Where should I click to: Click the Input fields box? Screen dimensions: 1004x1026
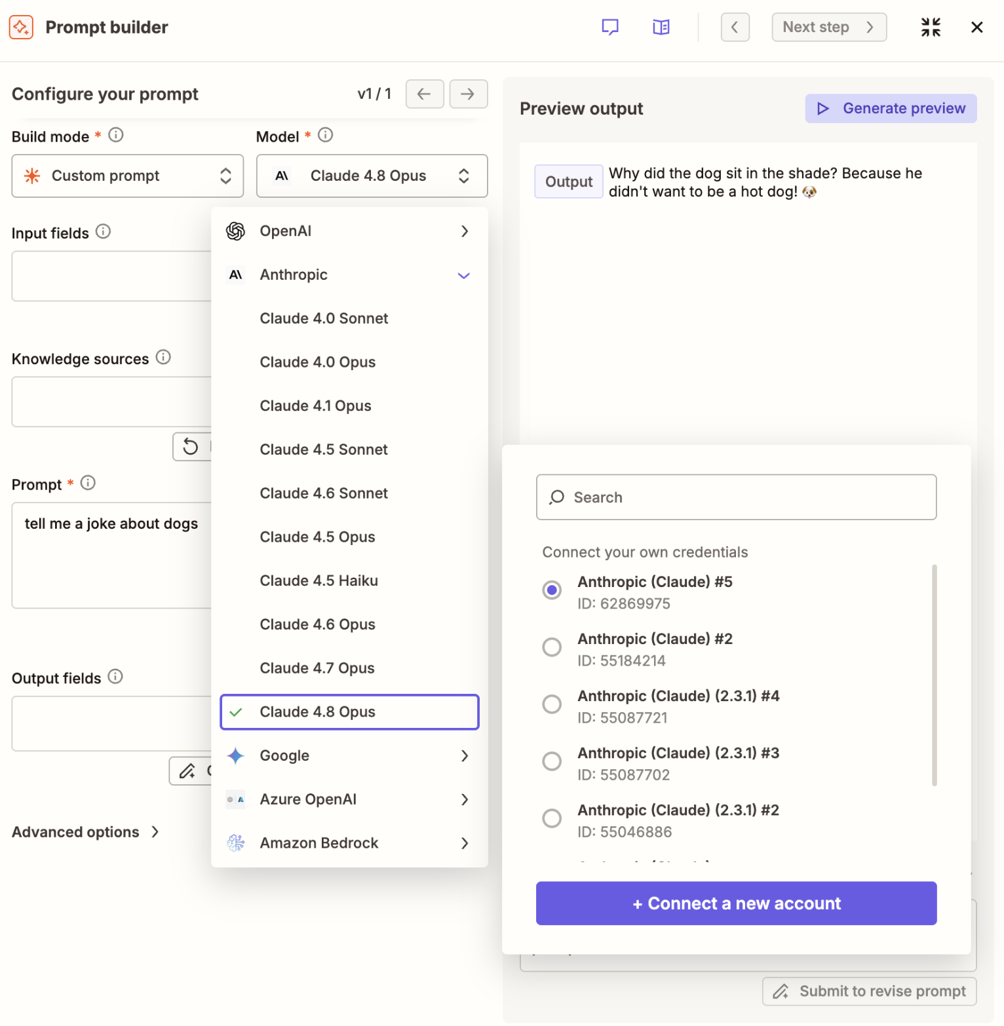[112, 276]
